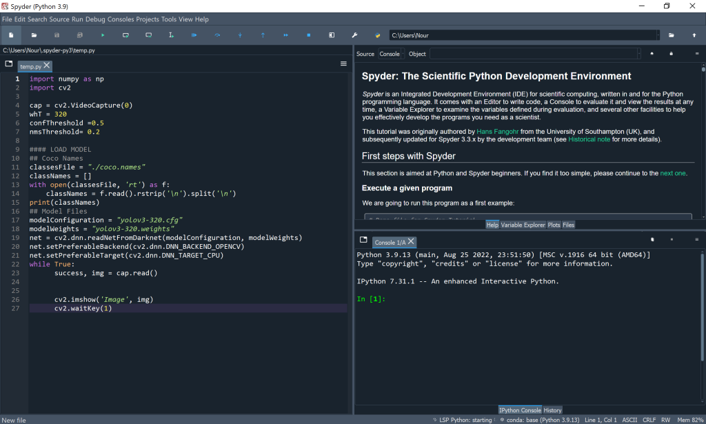Follow the Hans Fangohr link
Screen dimensions: 706x424
[498, 132]
